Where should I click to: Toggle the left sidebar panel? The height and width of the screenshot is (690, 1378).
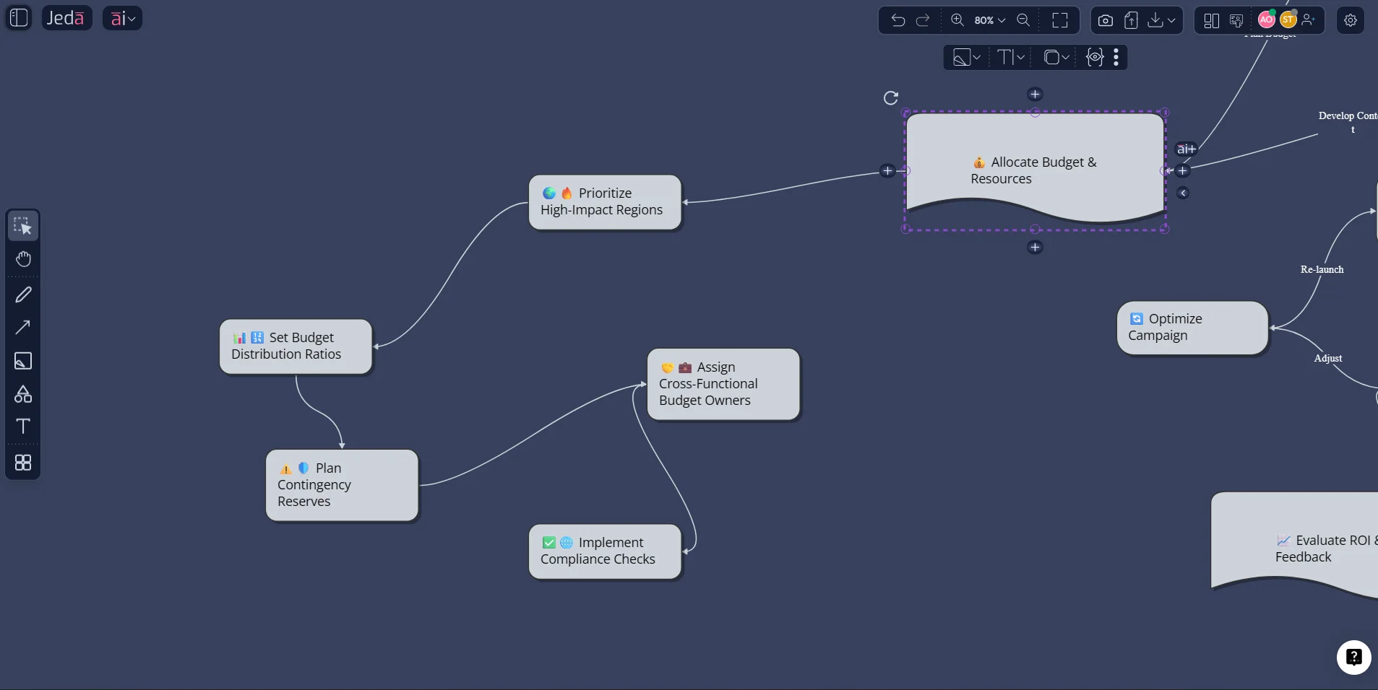pyautogui.click(x=17, y=17)
